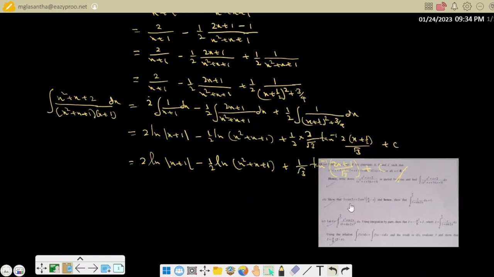The image size is (494, 277).
Task: Launch the web browser icon
Action: (243, 271)
